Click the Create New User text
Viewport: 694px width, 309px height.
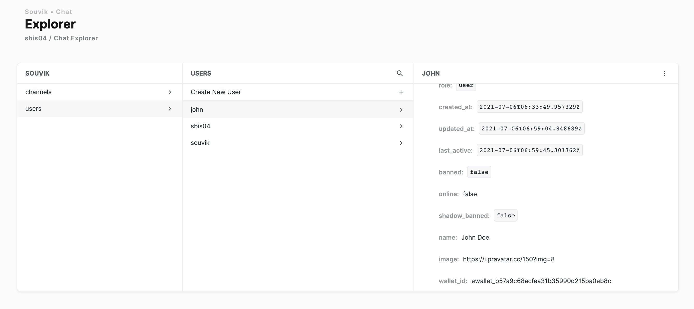point(216,92)
